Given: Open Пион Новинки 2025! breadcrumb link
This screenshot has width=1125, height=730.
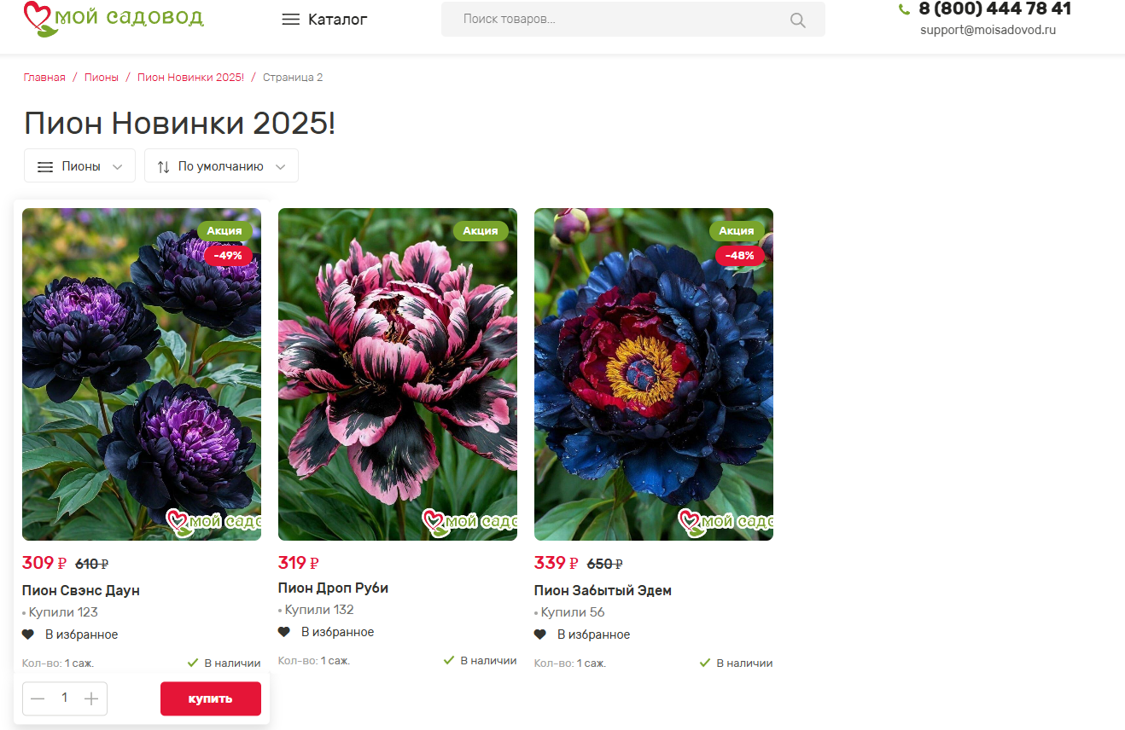Looking at the screenshot, I should [190, 78].
